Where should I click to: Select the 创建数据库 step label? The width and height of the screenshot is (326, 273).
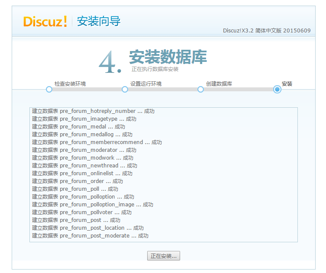point(219,84)
